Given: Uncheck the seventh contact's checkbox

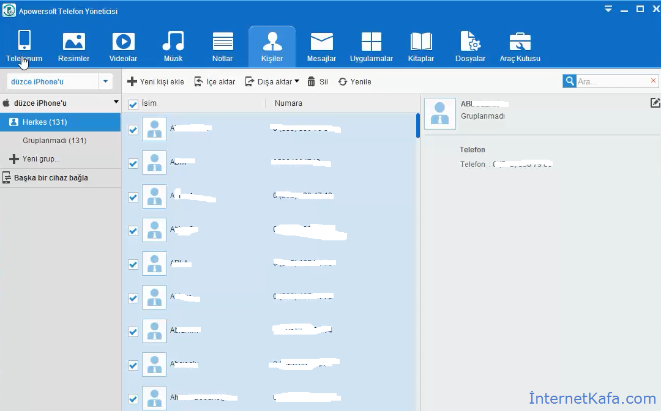Looking at the screenshot, I should [133, 332].
